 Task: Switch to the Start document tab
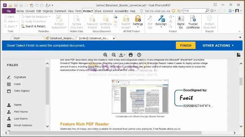(x=16, y=38)
